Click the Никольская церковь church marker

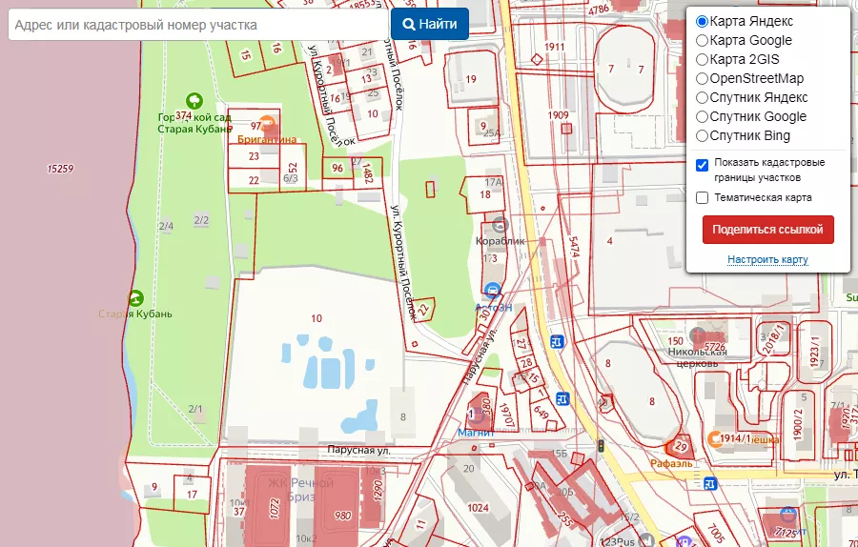(699, 336)
